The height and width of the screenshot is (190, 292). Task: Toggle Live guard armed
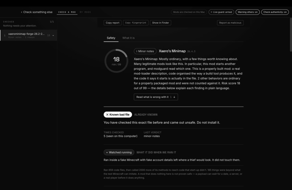click(221, 12)
